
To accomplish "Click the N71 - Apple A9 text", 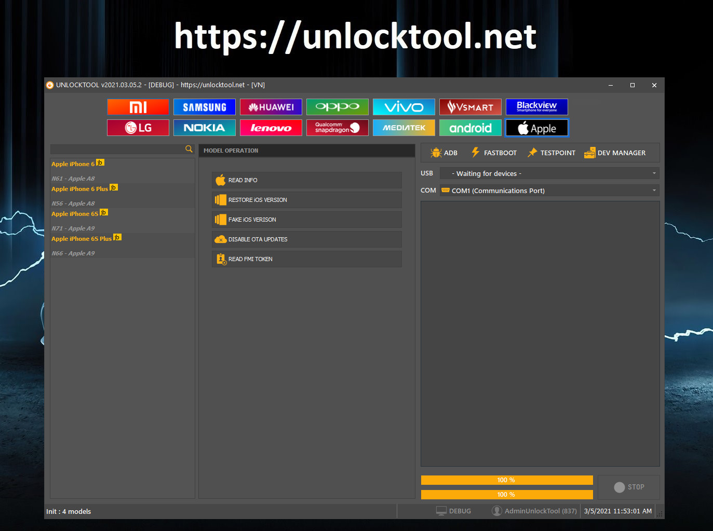I will tap(73, 228).
